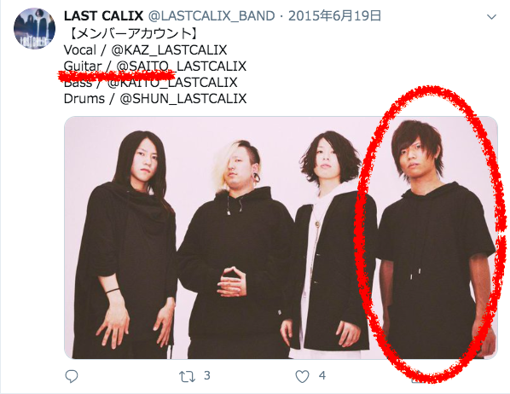Open the @KAZ_LASTCALIX vocalist mention

169,50
